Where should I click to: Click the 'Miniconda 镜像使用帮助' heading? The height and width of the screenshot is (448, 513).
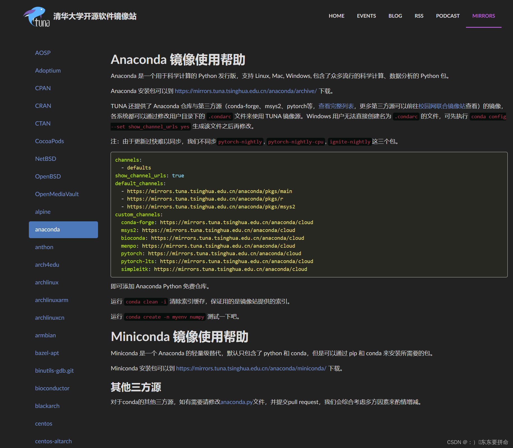[x=179, y=336]
